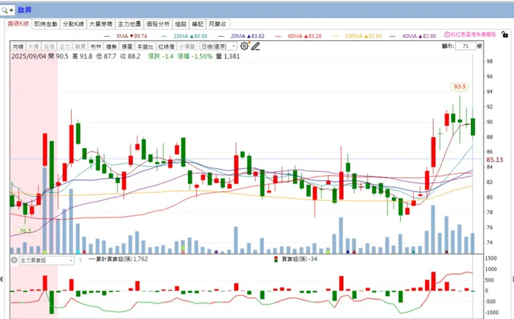The width and height of the screenshot is (514, 319).
Task: Open the 主力買賣超 indicator dropdown
Action: click(x=47, y=261)
